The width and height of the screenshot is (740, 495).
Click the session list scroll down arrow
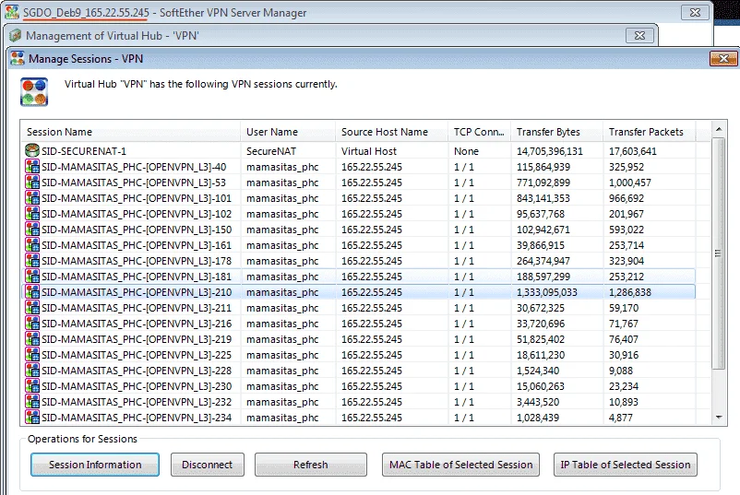coord(719,418)
